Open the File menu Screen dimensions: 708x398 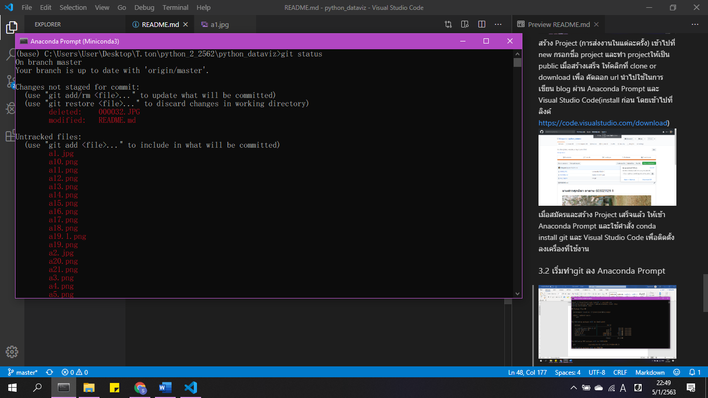point(26,7)
